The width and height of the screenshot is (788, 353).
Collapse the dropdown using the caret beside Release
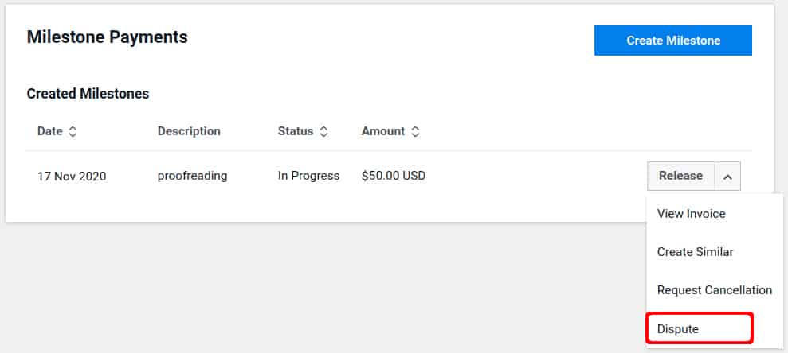[727, 176]
